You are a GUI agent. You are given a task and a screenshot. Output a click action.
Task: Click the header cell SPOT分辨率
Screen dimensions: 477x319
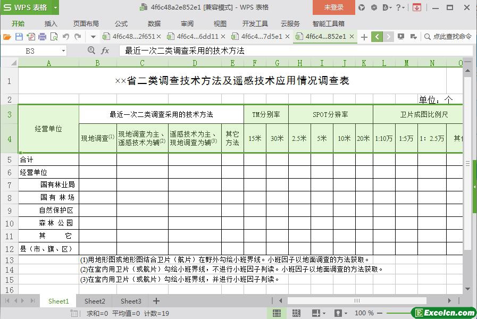tap(331, 114)
